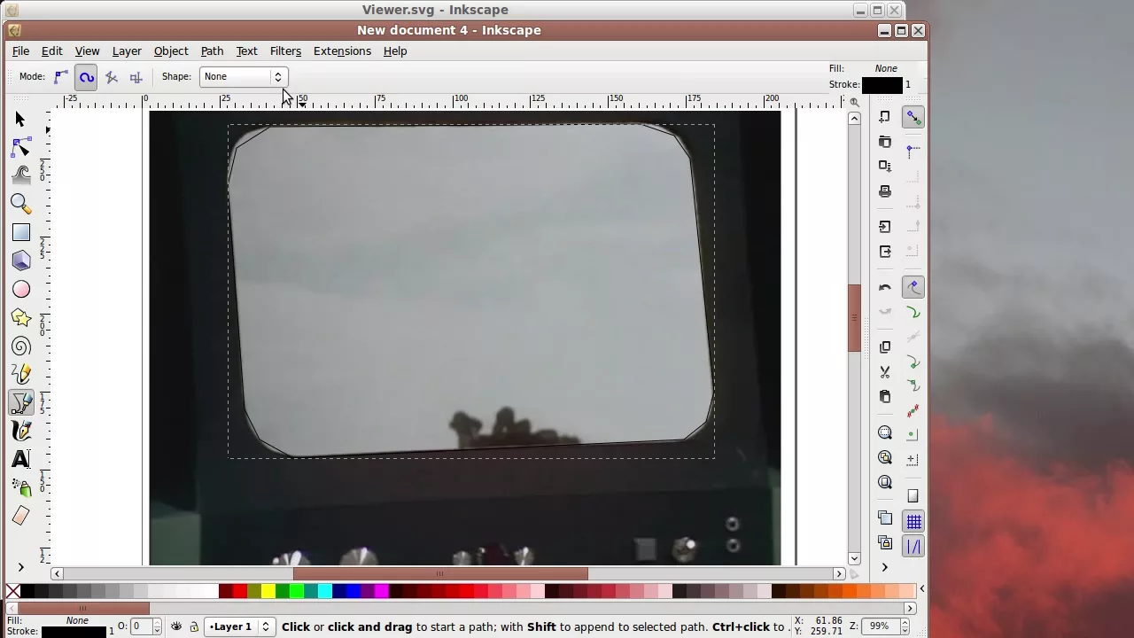Set mode to create Spiro path
The width and height of the screenshot is (1134, 638).
[86, 77]
